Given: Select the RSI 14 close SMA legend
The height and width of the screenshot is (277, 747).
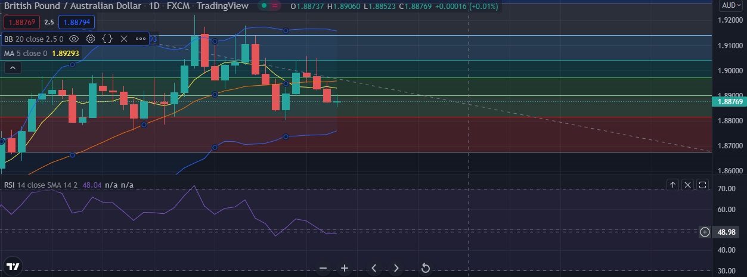Looking at the screenshot, I should [41, 185].
